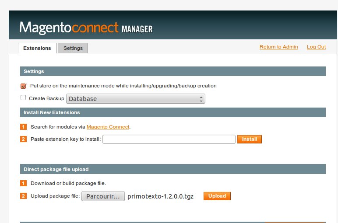Enable the Create Backup checkbox
The image size is (338, 223).
point(23,98)
